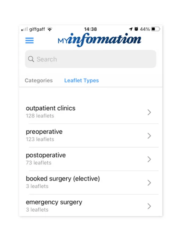Open emergency surgery 3 leaflets entry
The width and height of the screenshot is (181, 241).
54,205
